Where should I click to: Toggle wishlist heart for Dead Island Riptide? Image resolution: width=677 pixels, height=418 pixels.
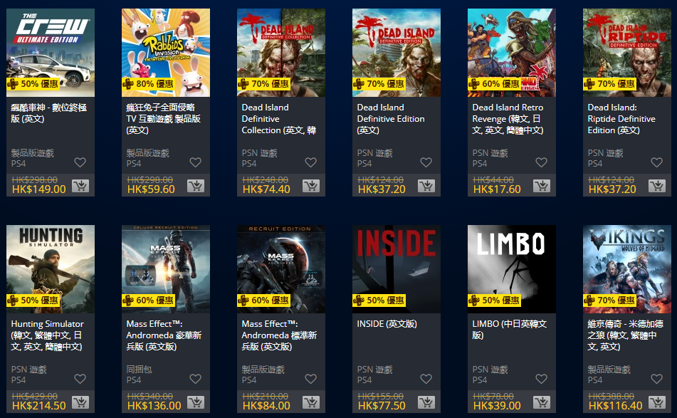coord(656,162)
